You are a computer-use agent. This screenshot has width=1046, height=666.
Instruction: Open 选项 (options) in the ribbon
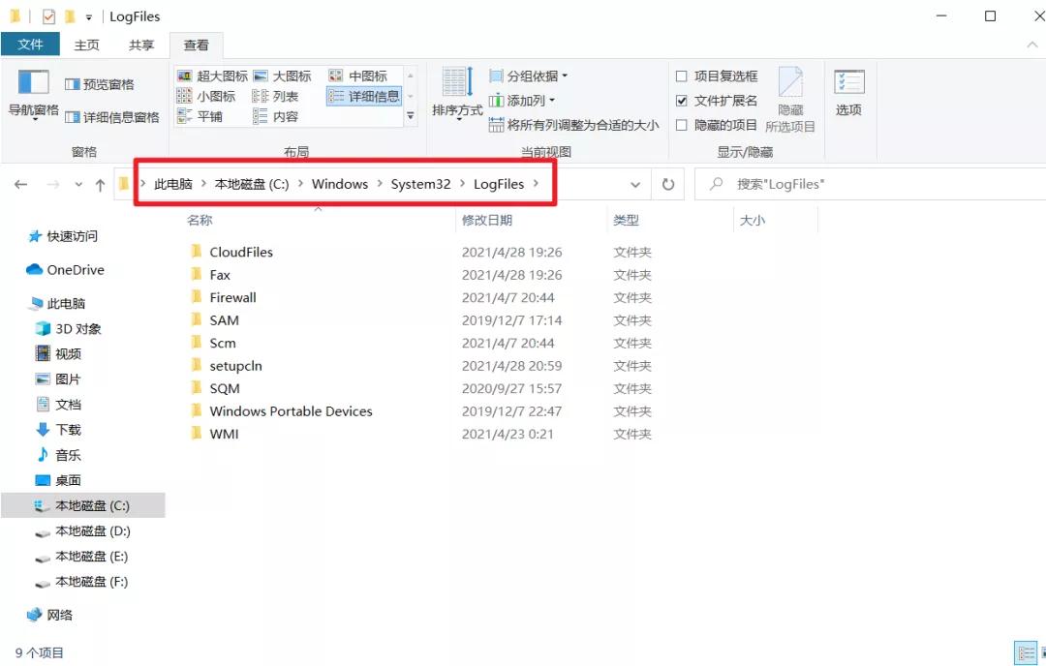coord(848,96)
